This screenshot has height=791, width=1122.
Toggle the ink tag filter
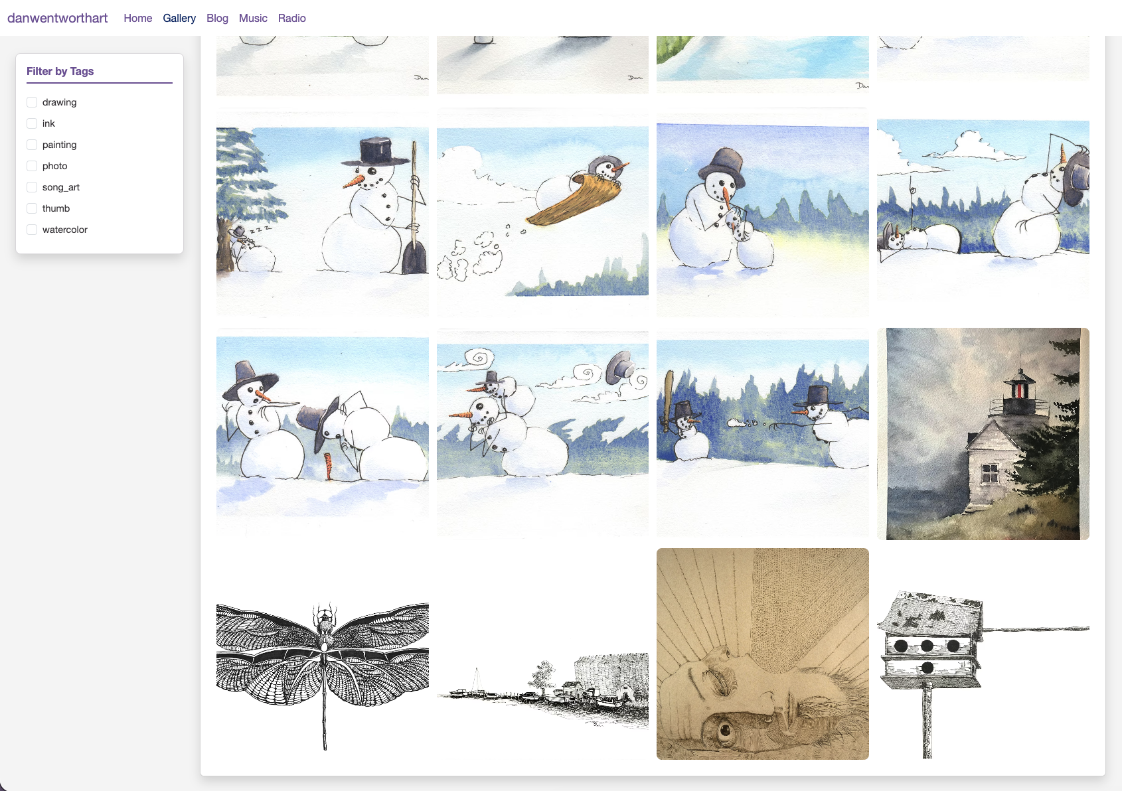(x=32, y=123)
